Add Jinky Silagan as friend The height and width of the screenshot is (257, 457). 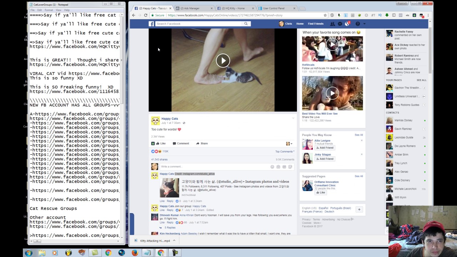[x=325, y=159]
